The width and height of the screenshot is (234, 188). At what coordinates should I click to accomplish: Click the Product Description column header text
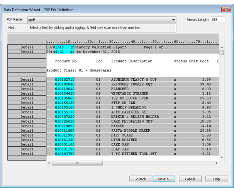pyautogui.click(x=132, y=61)
